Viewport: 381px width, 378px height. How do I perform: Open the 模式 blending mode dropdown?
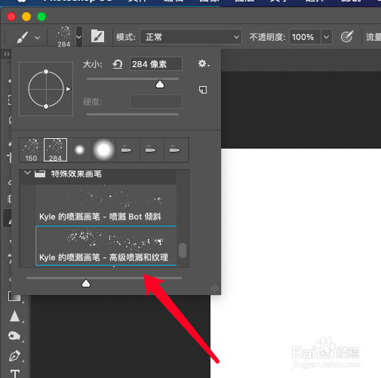(x=191, y=37)
